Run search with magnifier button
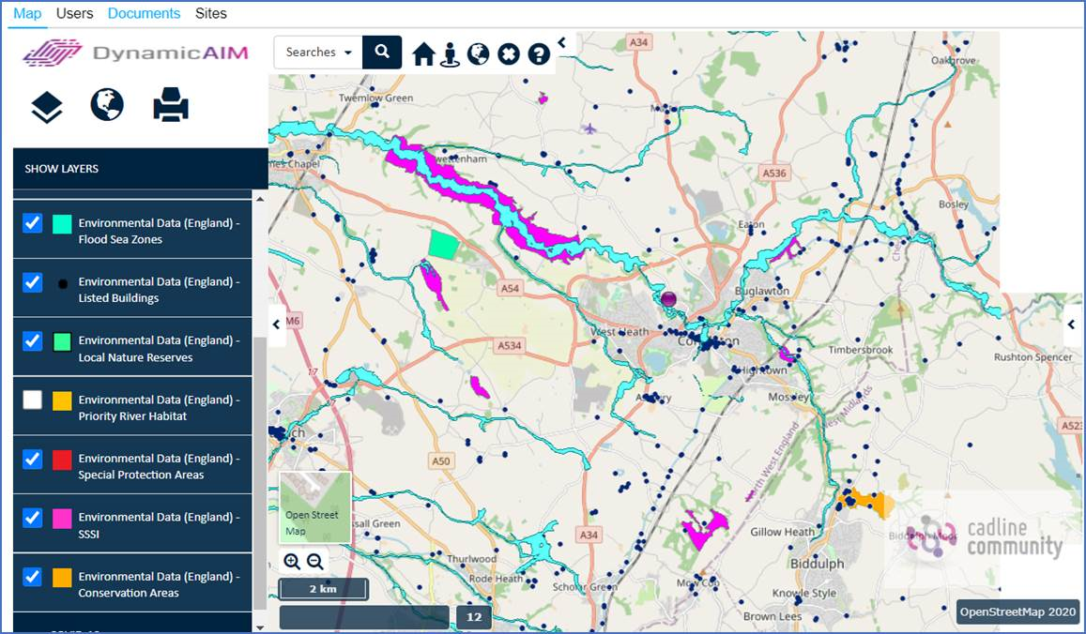The image size is (1086, 634). tap(382, 52)
